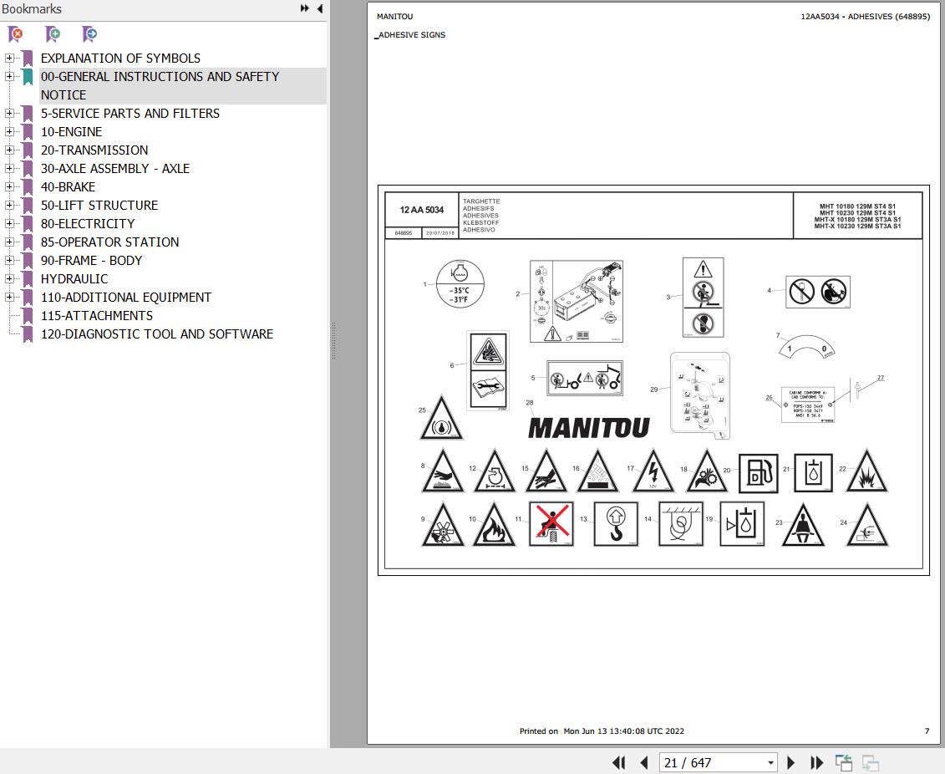Open the 80-ELECTRICITY bookmark
The width and height of the screenshot is (945, 774).
(x=88, y=224)
